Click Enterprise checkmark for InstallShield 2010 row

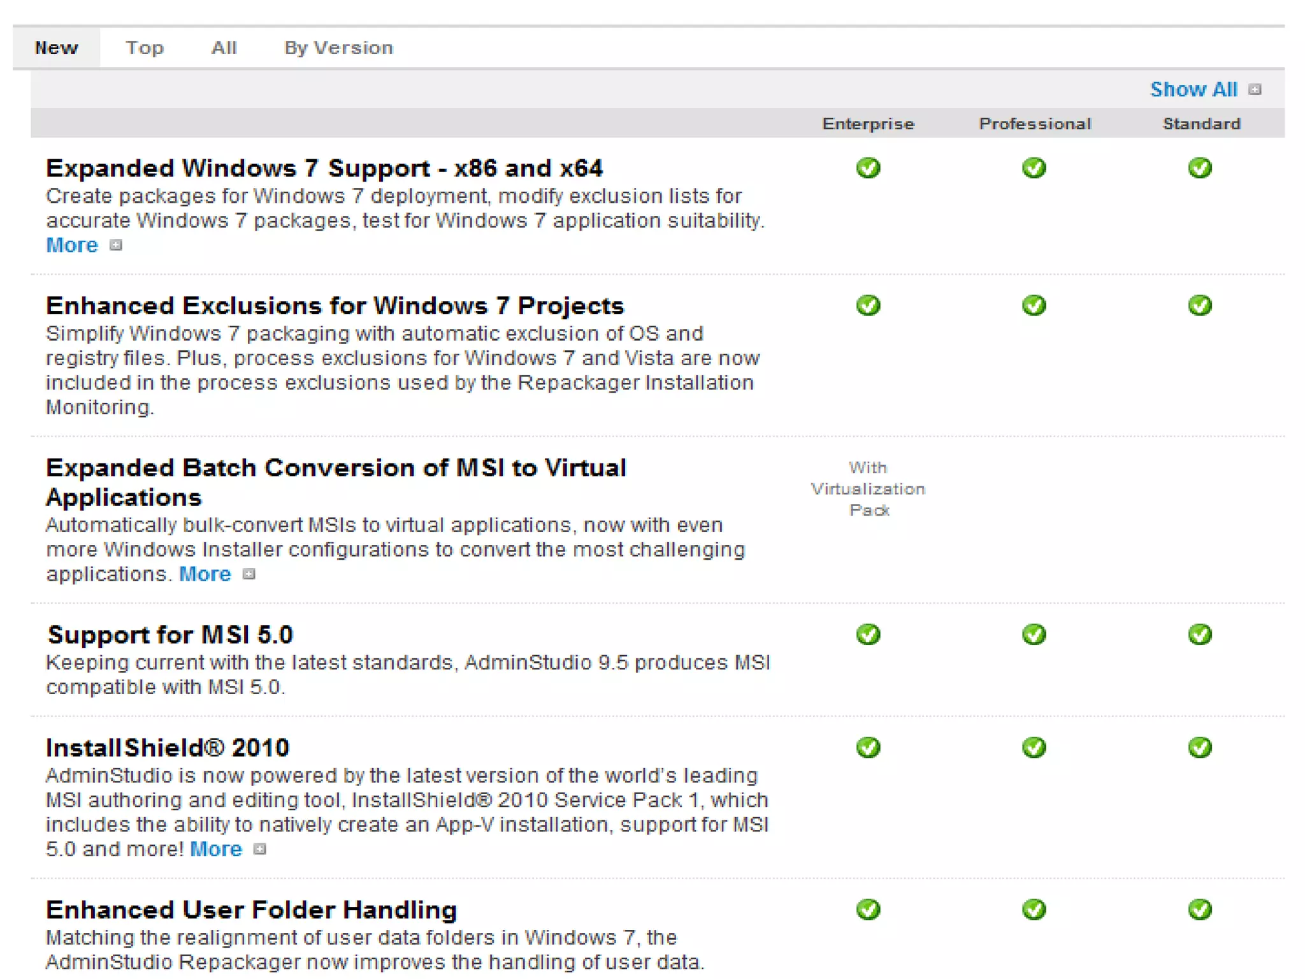coord(868,747)
